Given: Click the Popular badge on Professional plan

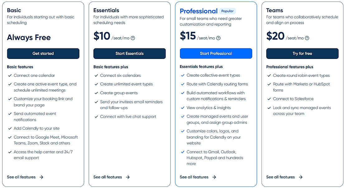Looking at the screenshot, I should click(x=227, y=11).
